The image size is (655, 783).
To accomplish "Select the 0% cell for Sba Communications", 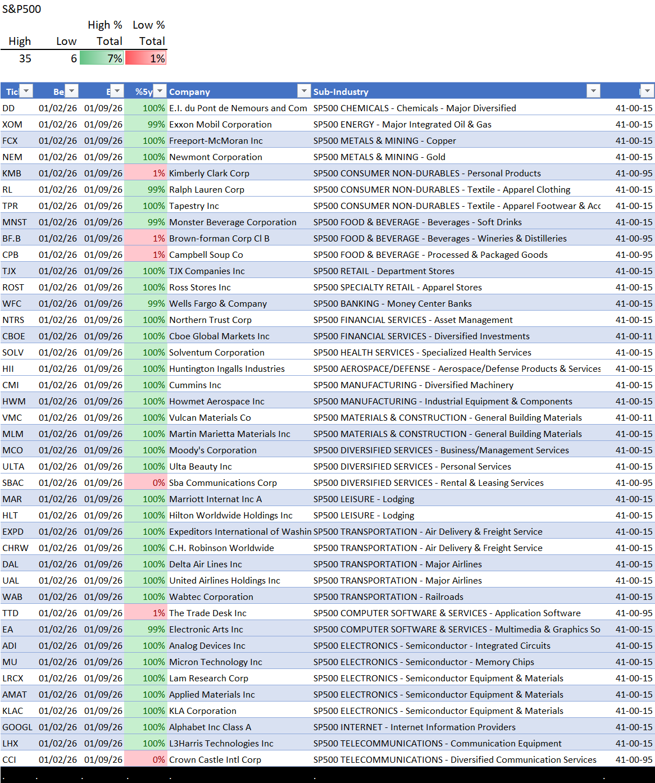I will click(146, 482).
